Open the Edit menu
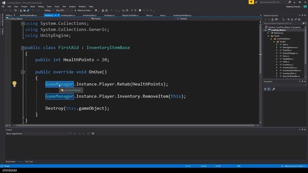 pos(9,6)
